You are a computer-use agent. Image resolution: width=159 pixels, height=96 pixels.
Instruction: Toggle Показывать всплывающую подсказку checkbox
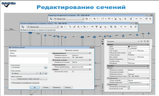point(12,83)
